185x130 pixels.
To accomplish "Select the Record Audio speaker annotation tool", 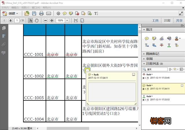I will pyautogui.click(x=169, y=38).
